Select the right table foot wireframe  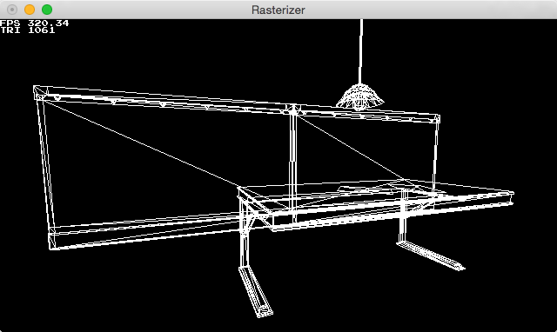tap(431, 256)
